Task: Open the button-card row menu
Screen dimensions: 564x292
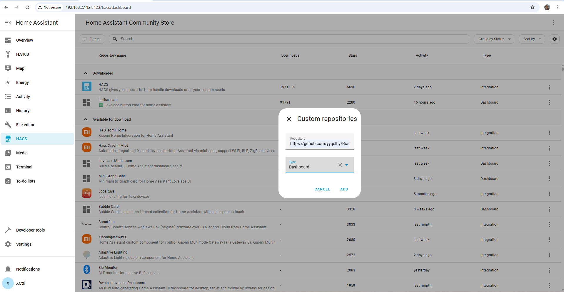Action: (x=549, y=102)
